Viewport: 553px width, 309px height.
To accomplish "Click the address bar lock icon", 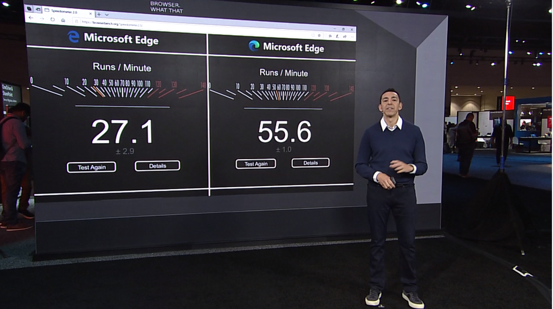I will (77, 22).
